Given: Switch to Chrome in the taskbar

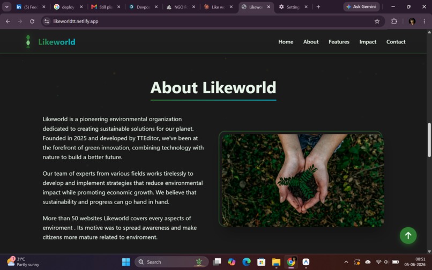Looking at the screenshot, I should pos(291,262).
